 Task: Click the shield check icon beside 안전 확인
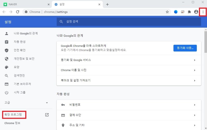pos(6,50)
